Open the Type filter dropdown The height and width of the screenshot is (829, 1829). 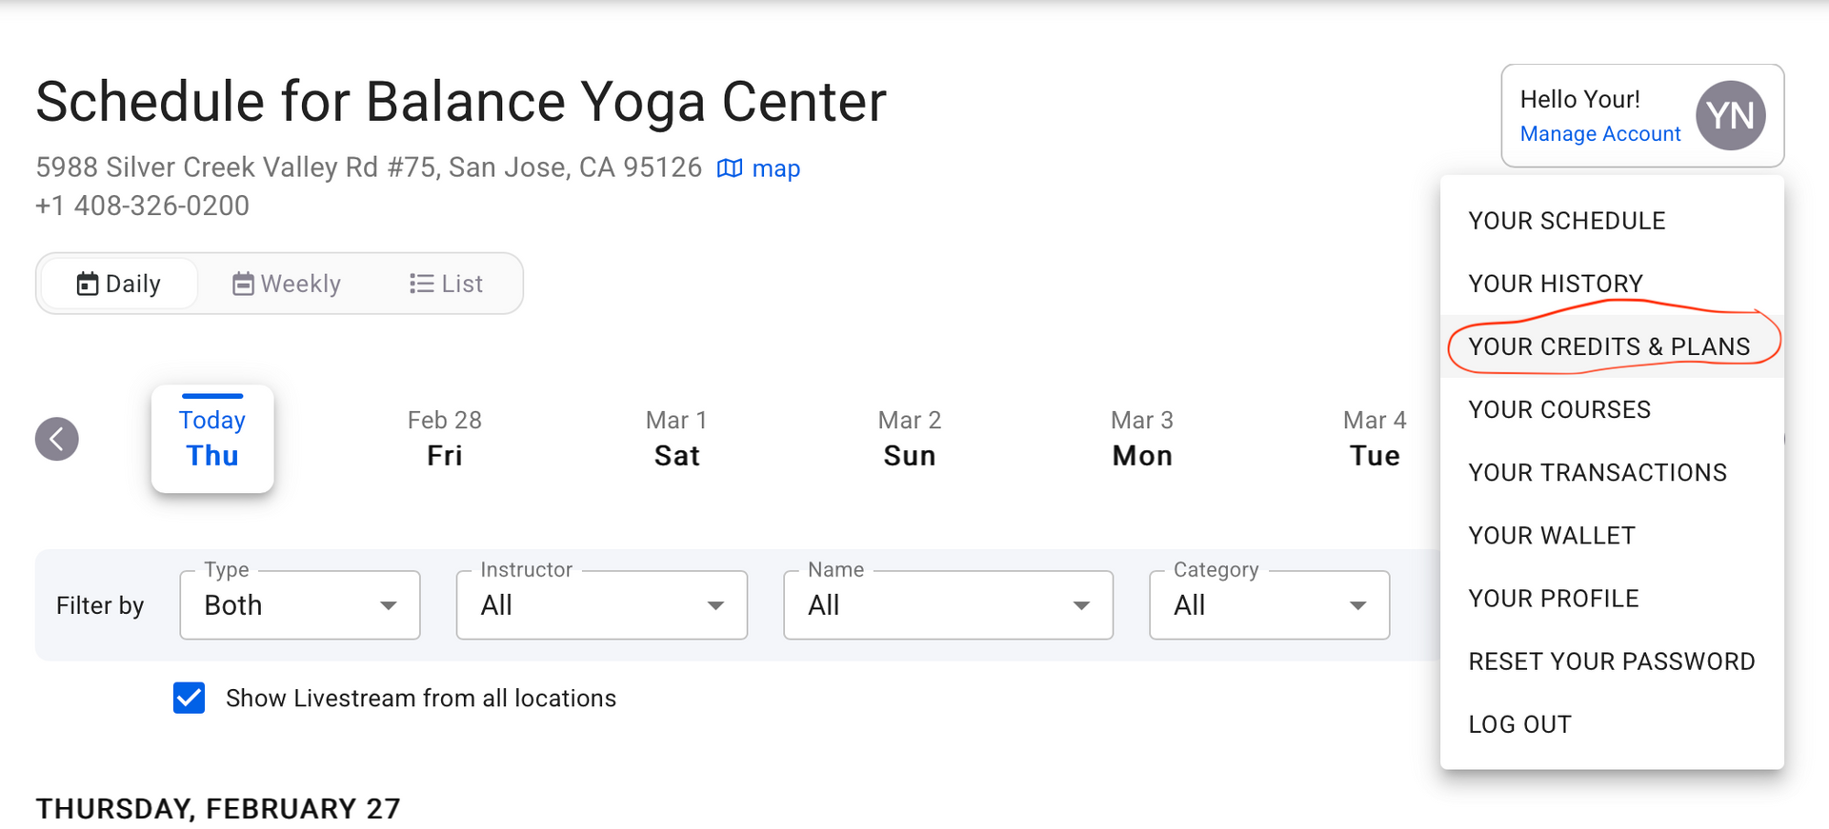point(300,605)
